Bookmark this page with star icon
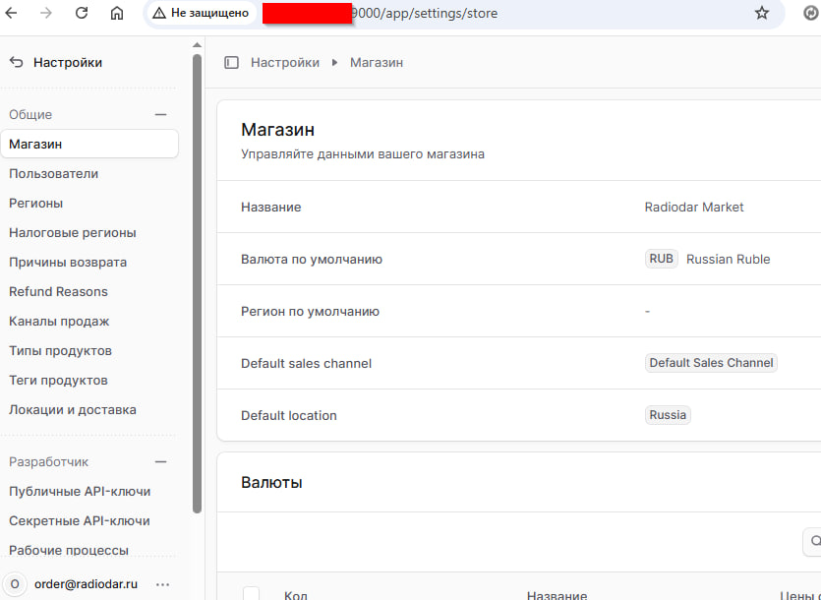This screenshot has width=821, height=600. [x=761, y=14]
